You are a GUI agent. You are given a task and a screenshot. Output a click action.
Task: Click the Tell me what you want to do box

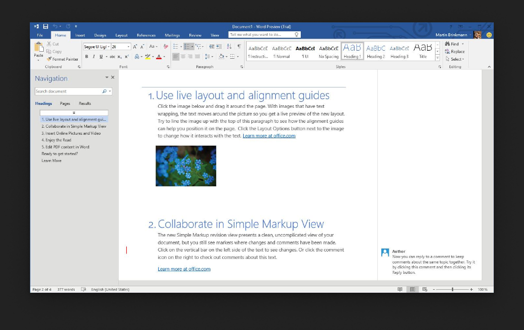(x=264, y=34)
